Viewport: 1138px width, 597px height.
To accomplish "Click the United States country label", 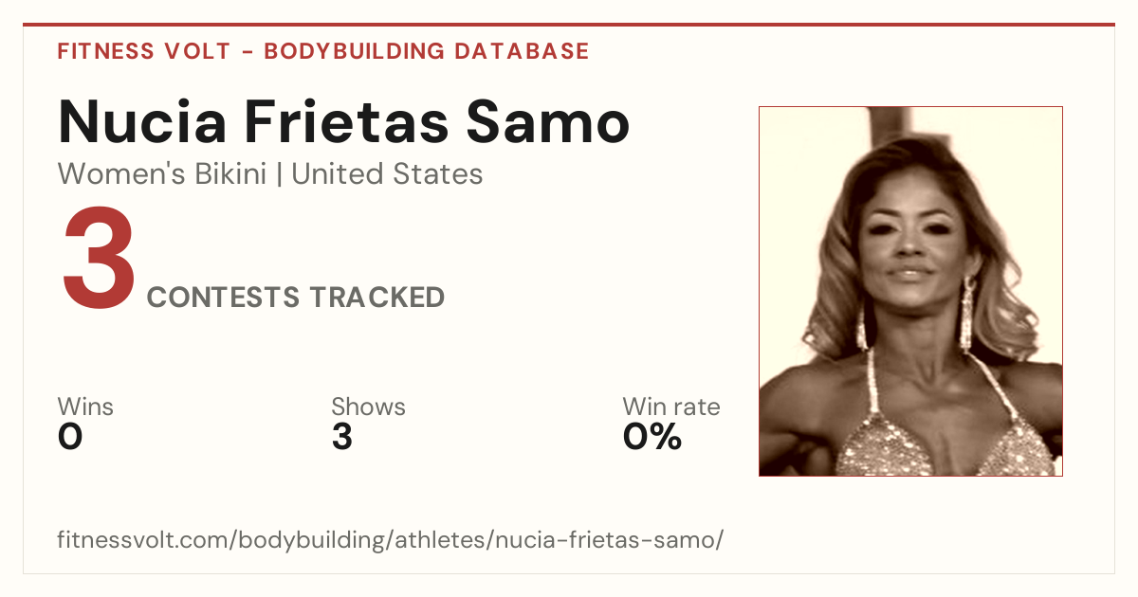I will click(387, 174).
